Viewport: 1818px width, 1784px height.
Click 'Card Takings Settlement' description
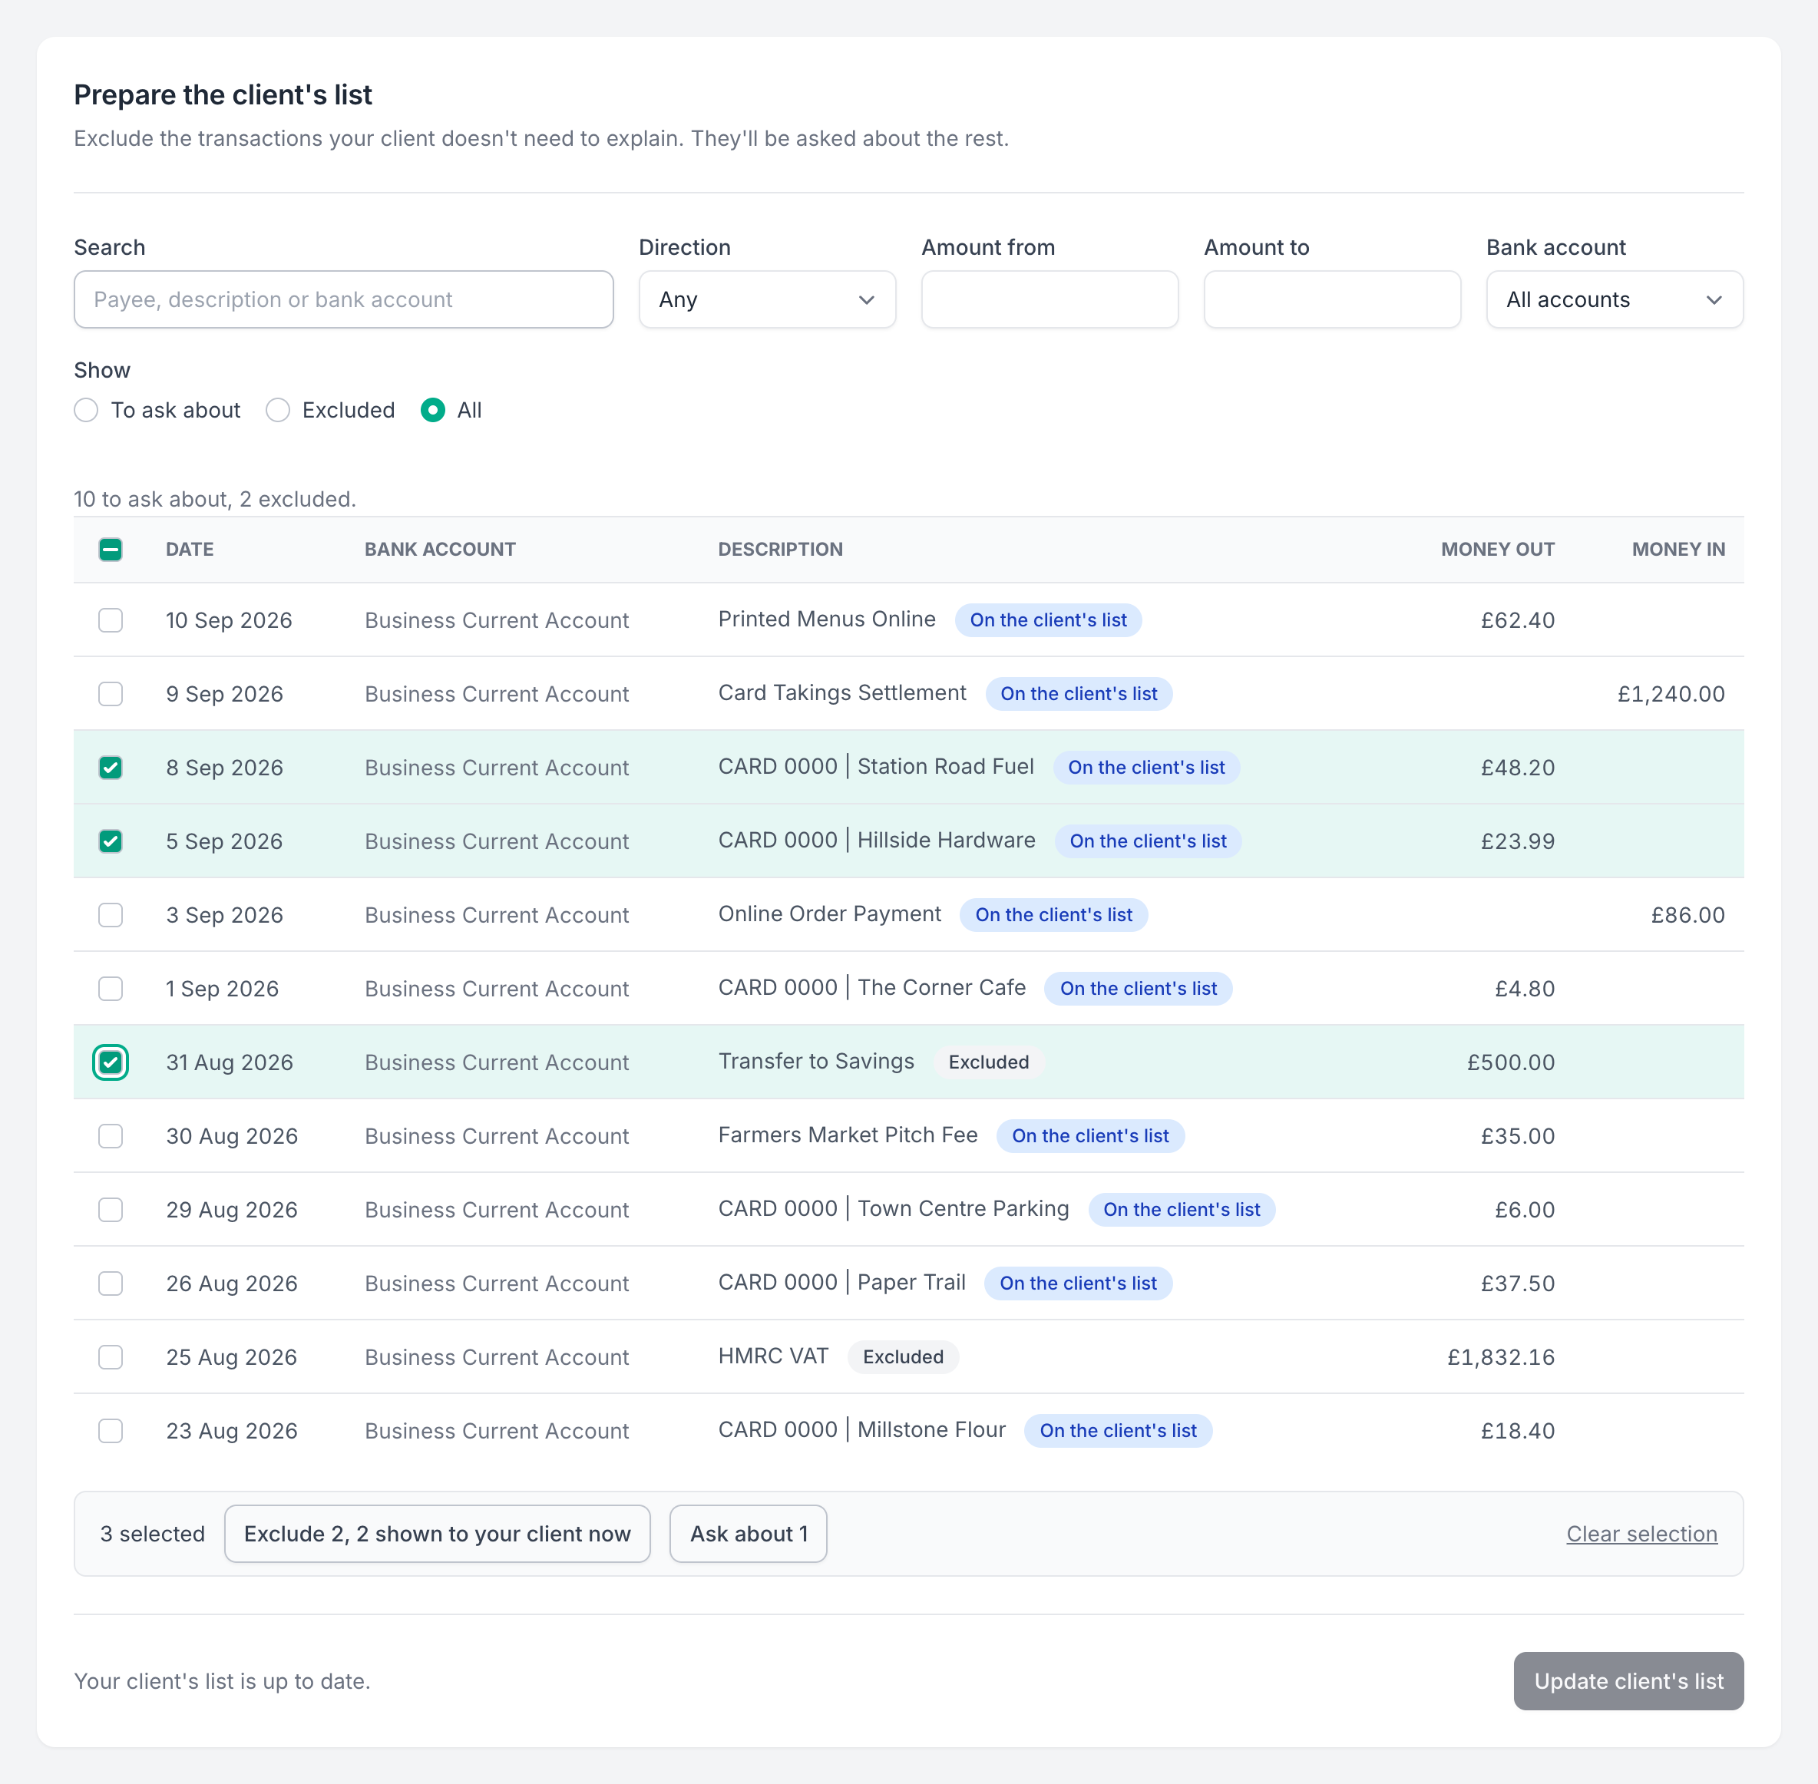tap(841, 692)
